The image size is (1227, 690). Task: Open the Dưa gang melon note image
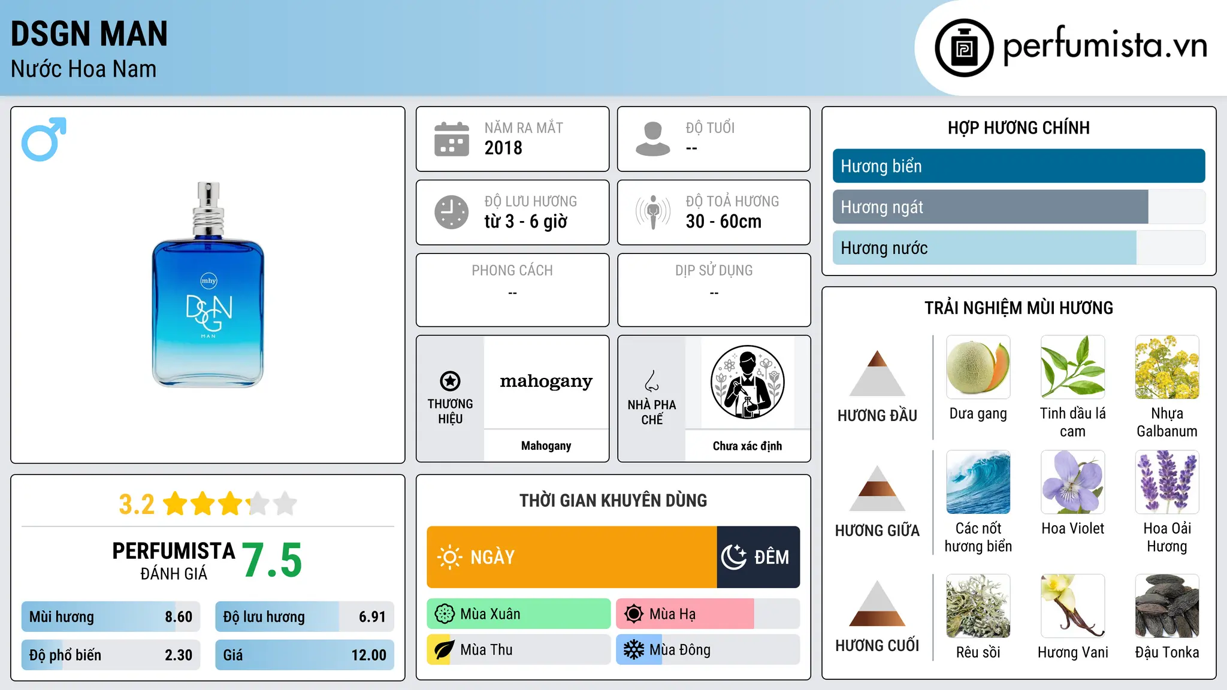click(978, 367)
